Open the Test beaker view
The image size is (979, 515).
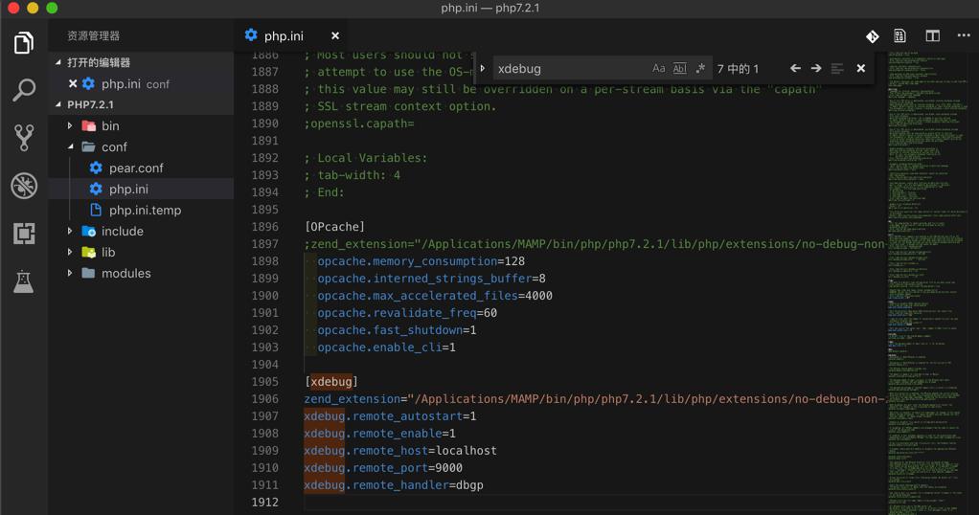click(x=24, y=281)
